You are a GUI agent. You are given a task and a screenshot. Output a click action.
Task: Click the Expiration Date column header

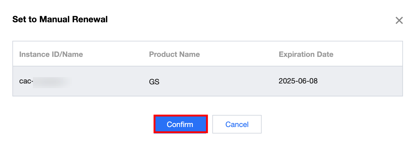(x=306, y=55)
